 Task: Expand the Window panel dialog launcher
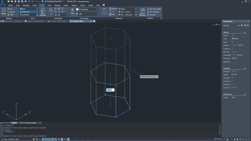(x=161, y=18)
